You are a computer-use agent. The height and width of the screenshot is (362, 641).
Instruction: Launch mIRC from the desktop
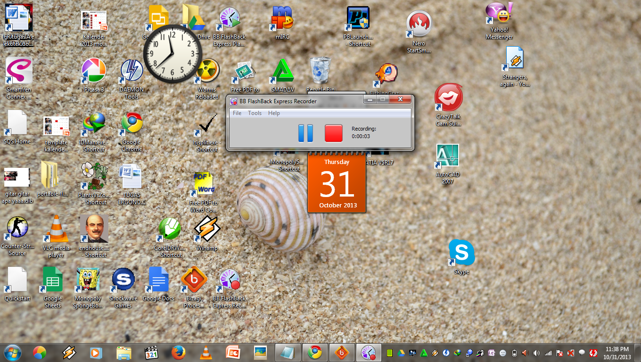pos(282,23)
